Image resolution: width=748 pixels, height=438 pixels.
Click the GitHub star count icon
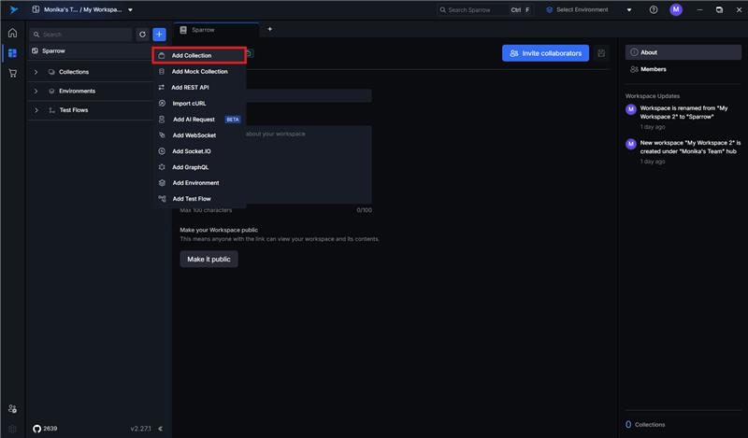click(x=36, y=429)
